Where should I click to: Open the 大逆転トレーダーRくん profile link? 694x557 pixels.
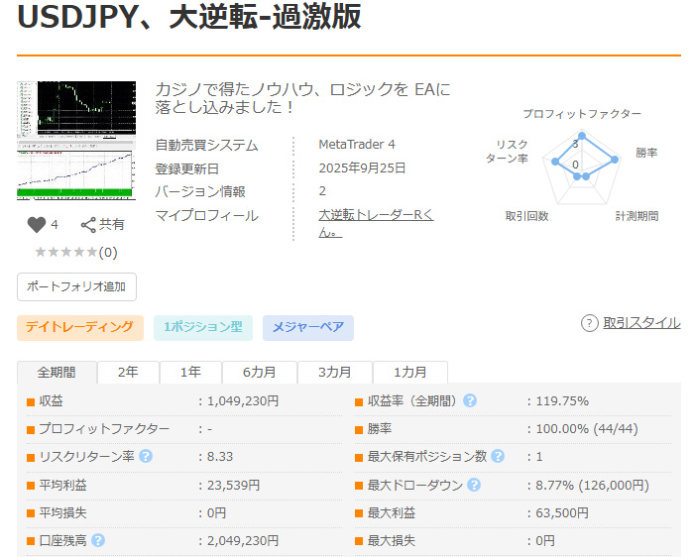pos(375,216)
